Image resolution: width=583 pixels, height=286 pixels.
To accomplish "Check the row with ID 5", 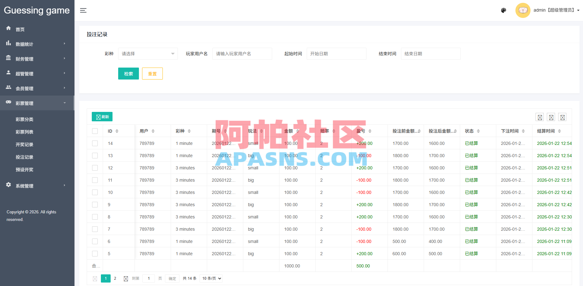I will (95, 254).
